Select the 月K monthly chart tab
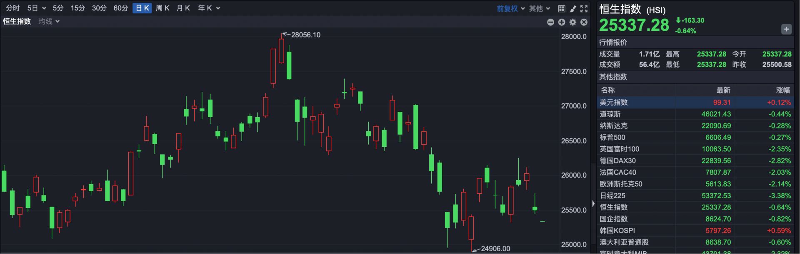The width and height of the screenshot is (800, 254). point(183,8)
